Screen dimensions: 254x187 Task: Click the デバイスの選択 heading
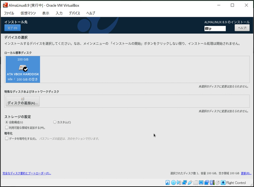16,37
